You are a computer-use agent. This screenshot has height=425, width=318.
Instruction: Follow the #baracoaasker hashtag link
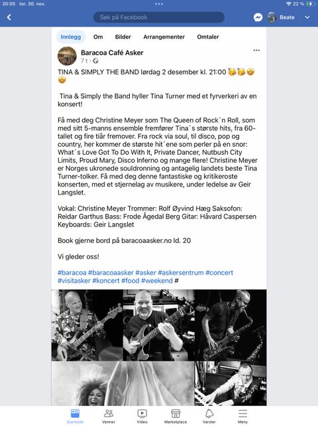[111, 273]
